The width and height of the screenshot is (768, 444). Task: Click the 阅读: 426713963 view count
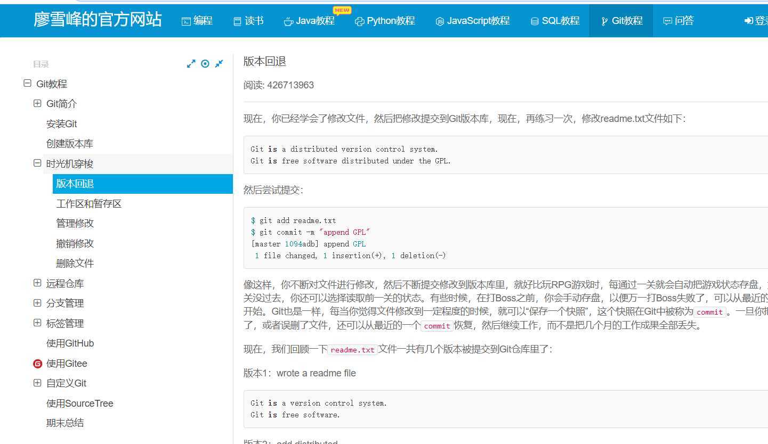tap(279, 85)
